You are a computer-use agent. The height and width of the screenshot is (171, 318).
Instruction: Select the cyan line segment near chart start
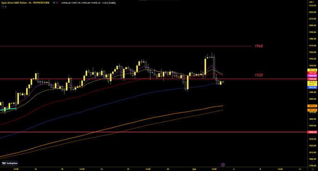(x=8, y=110)
